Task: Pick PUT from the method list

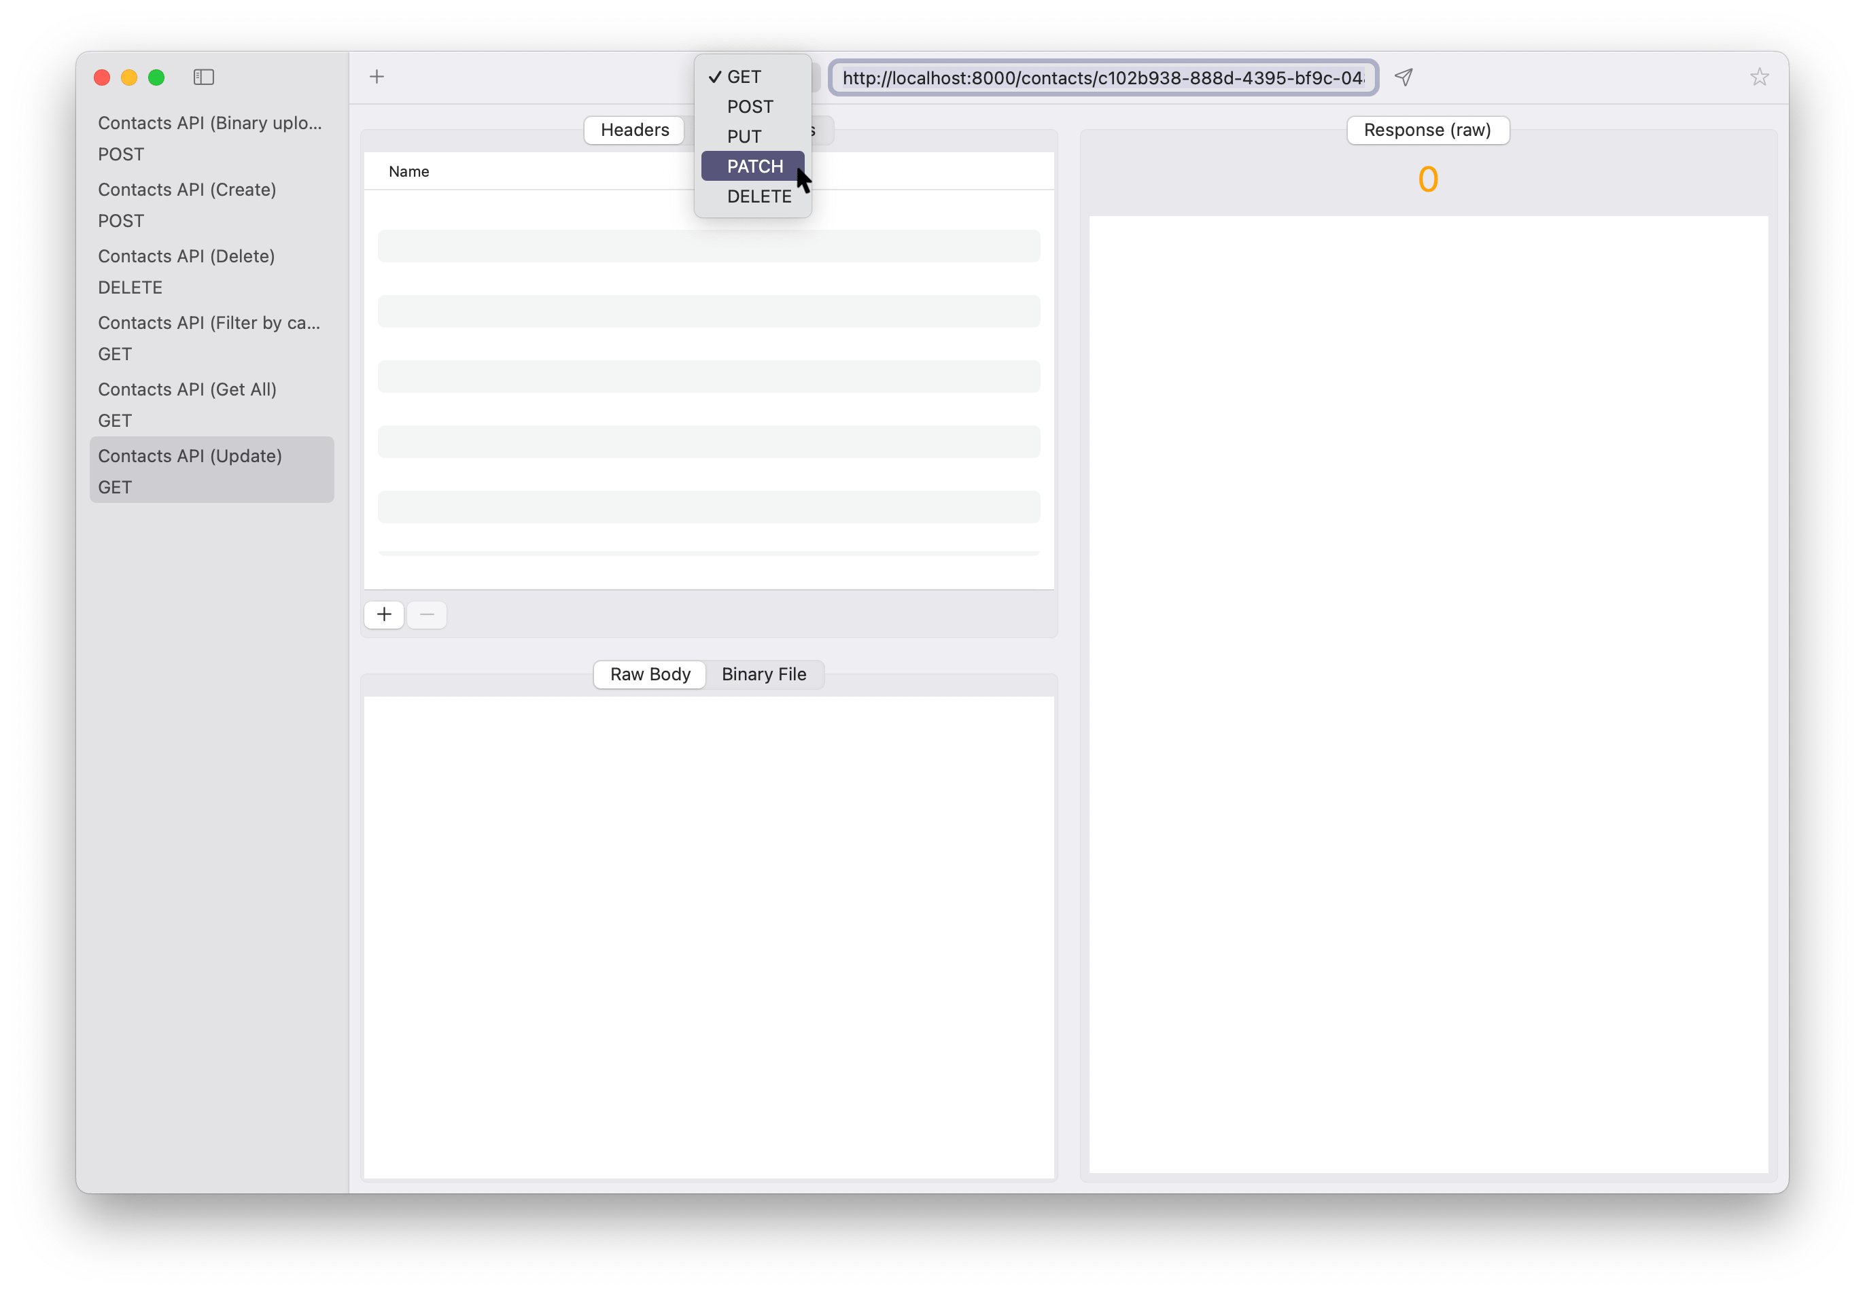Action: (744, 136)
